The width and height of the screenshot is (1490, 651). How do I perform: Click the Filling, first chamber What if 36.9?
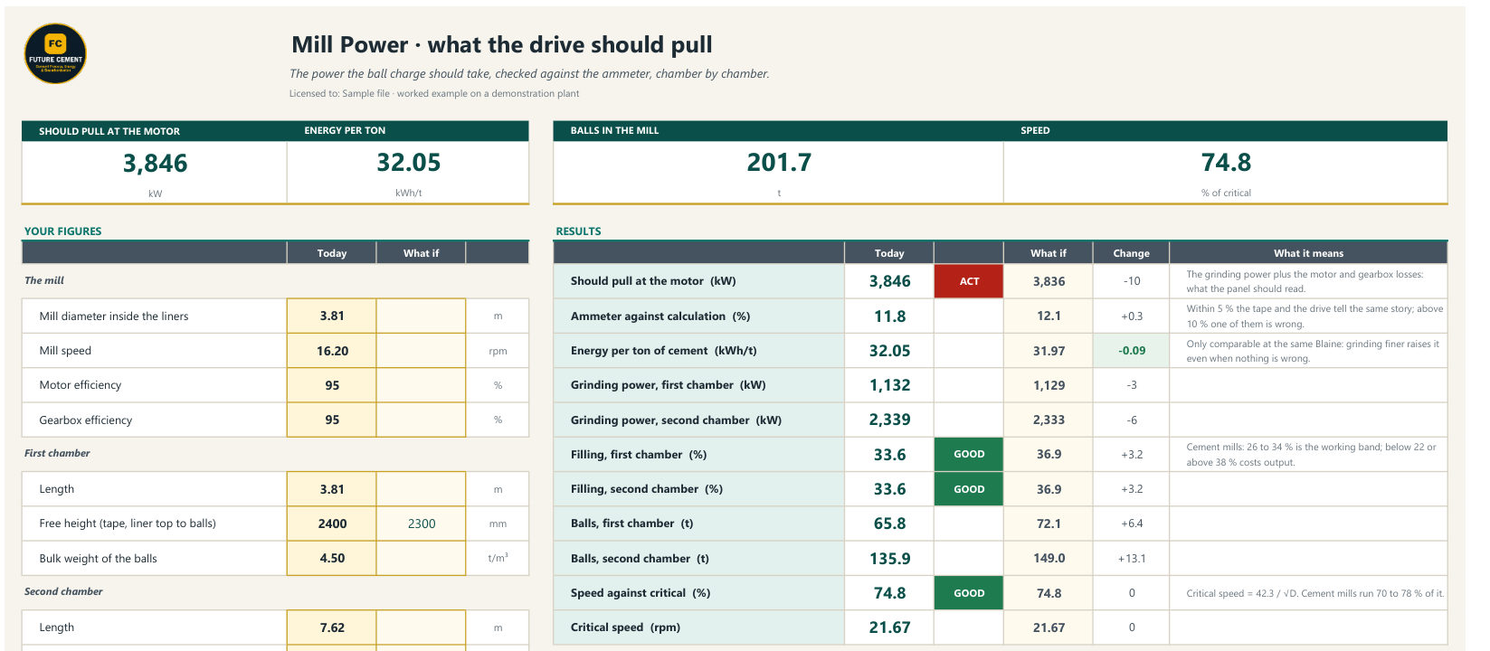click(x=1049, y=455)
